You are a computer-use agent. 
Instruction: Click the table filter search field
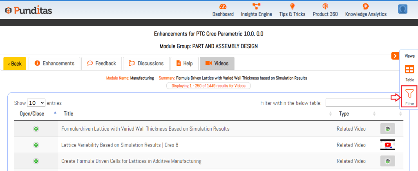tap(360, 103)
